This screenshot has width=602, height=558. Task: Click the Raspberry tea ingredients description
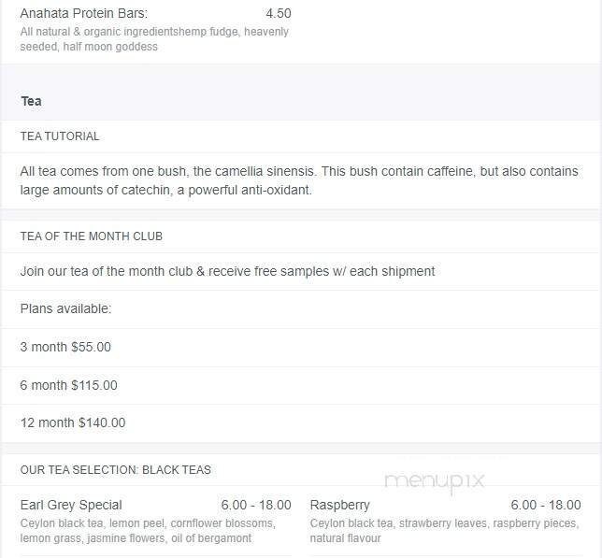coord(444,531)
